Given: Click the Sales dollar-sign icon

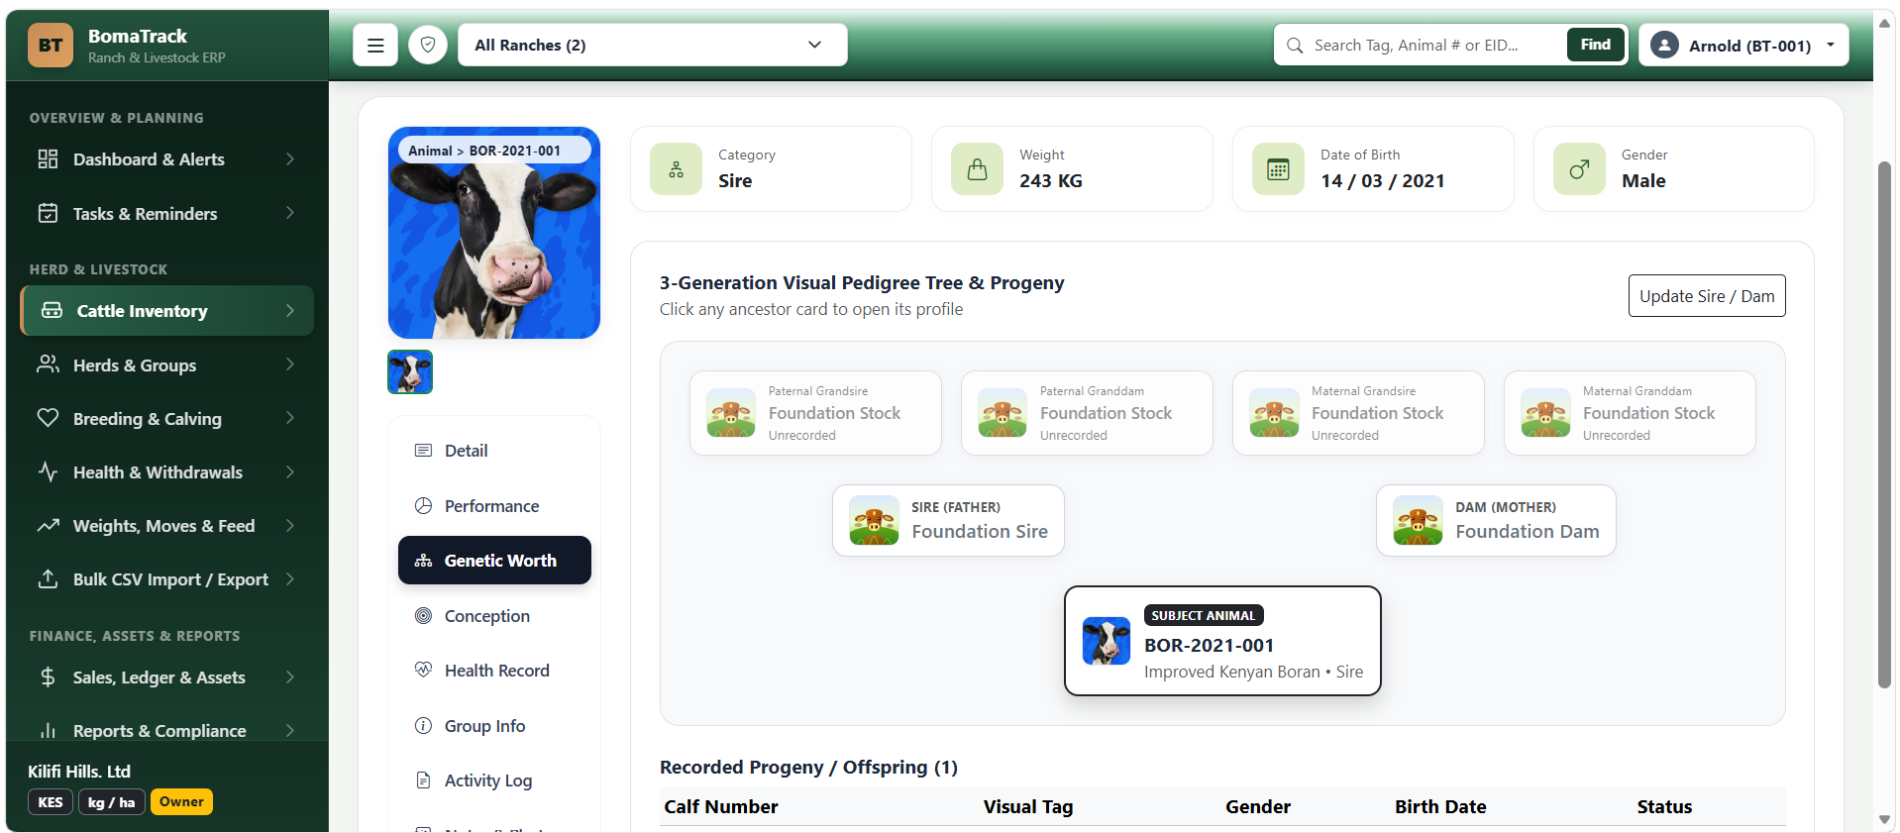Looking at the screenshot, I should (x=48, y=677).
